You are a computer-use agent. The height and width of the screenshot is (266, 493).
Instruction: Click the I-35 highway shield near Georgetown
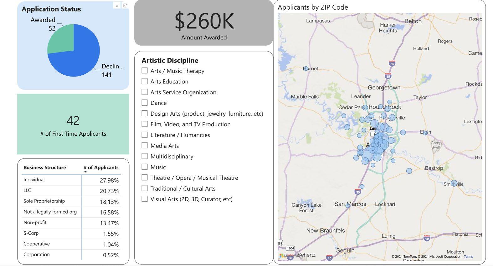click(x=388, y=76)
